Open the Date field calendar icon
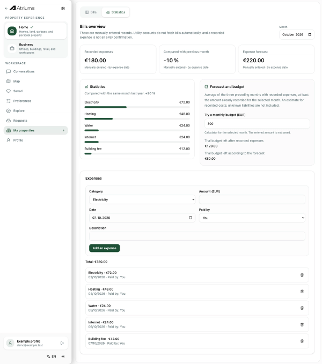 pyautogui.click(x=191, y=218)
